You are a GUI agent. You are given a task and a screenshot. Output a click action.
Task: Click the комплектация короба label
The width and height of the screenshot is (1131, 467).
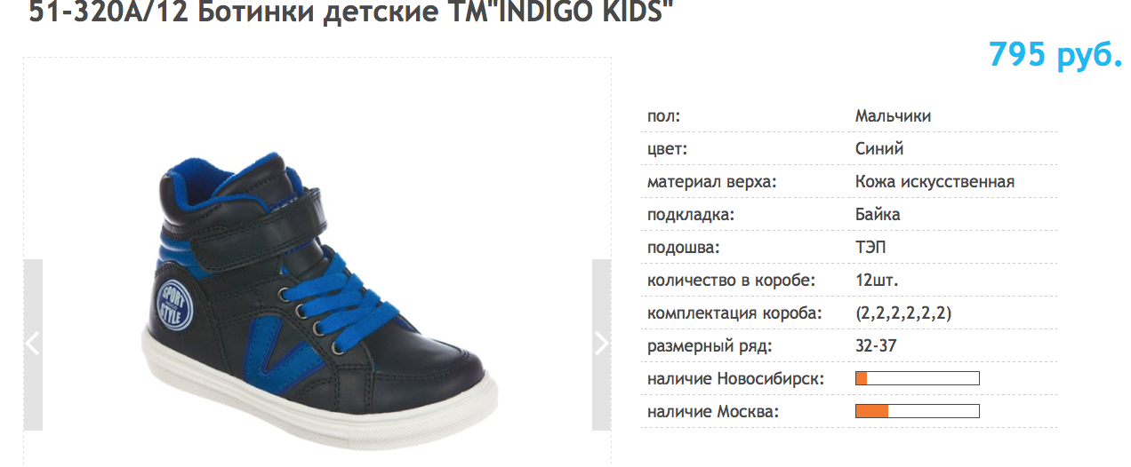[x=734, y=313]
